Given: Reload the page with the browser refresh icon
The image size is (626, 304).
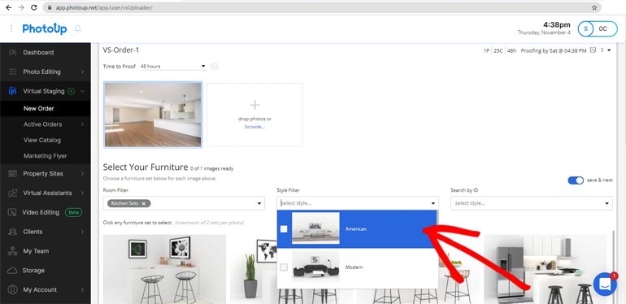Looking at the screenshot, I should tap(34, 7).
